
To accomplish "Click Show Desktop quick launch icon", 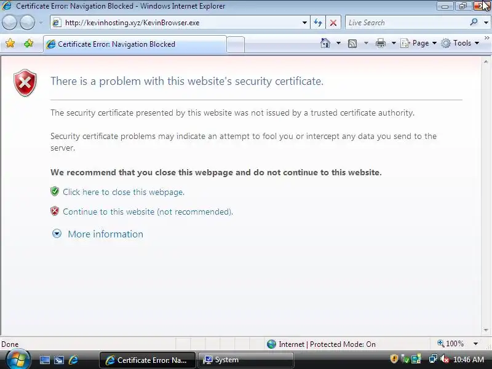I will [44, 360].
